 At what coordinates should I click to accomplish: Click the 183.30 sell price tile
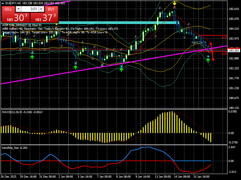[16, 18]
